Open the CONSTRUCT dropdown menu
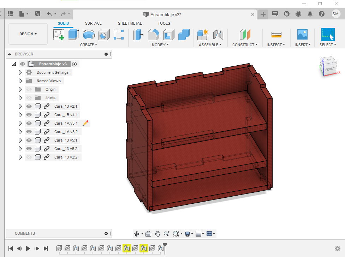 [x=245, y=45]
